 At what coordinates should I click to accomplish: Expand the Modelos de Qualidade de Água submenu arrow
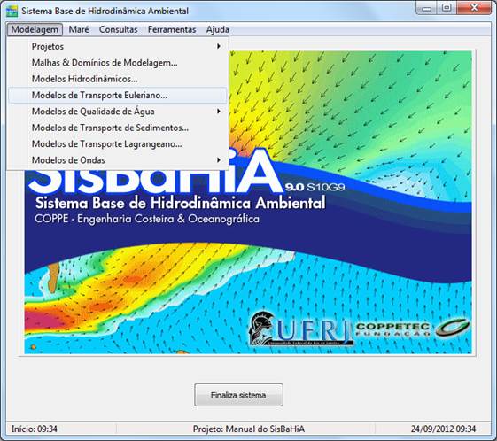(x=219, y=112)
